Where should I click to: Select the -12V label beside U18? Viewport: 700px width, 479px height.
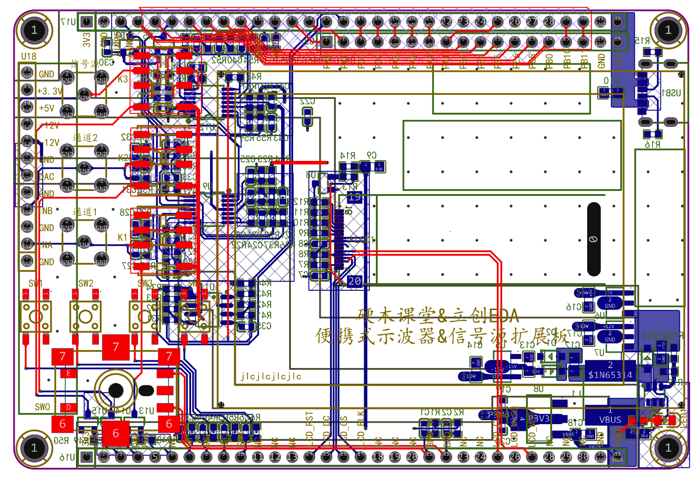click(x=49, y=142)
